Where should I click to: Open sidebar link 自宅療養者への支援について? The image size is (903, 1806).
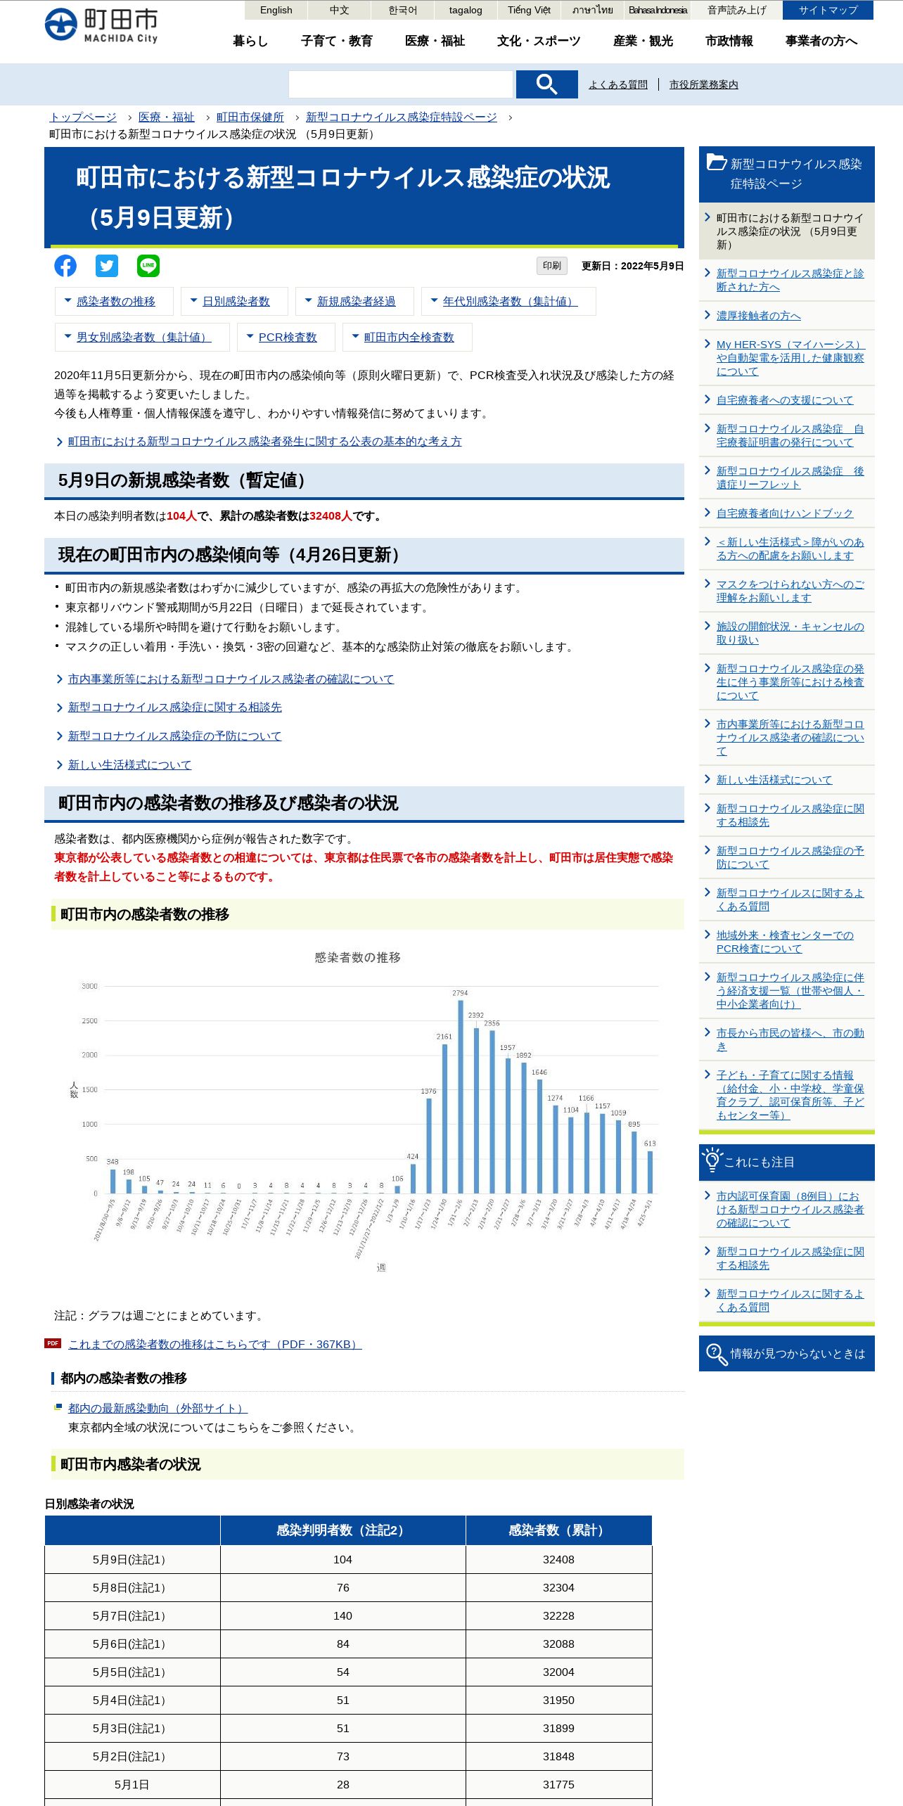[x=785, y=400]
